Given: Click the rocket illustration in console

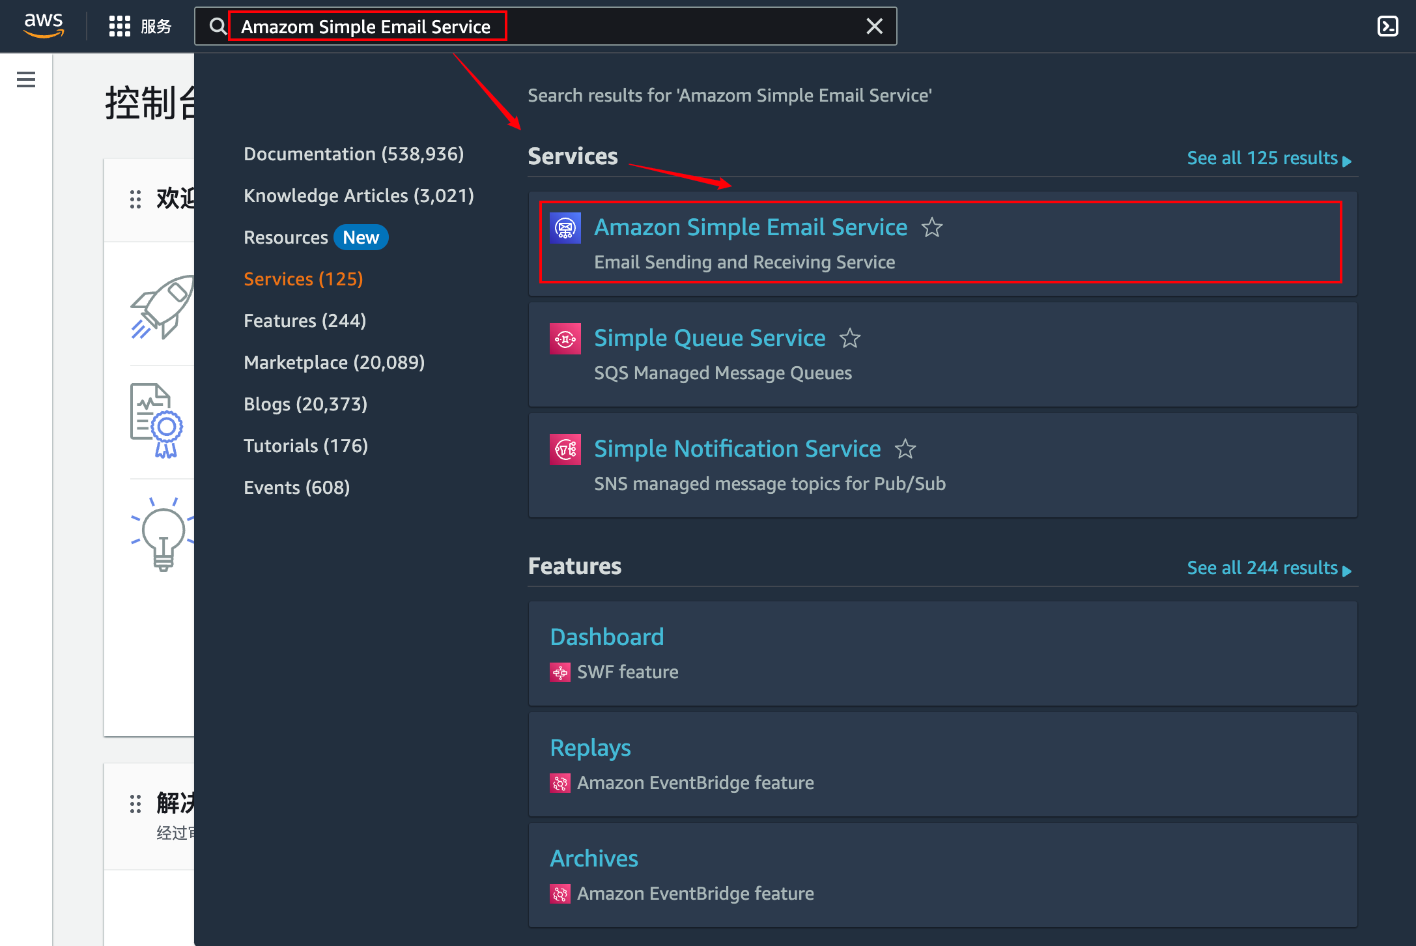Looking at the screenshot, I should (162, 307).
